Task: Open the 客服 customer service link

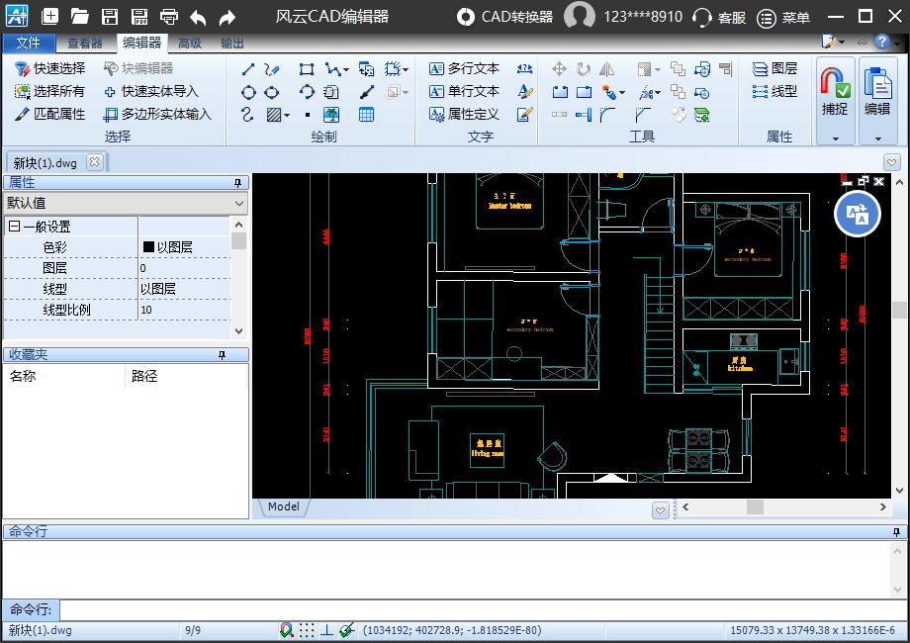Action: pyautogui.click(x=720, y=18)
